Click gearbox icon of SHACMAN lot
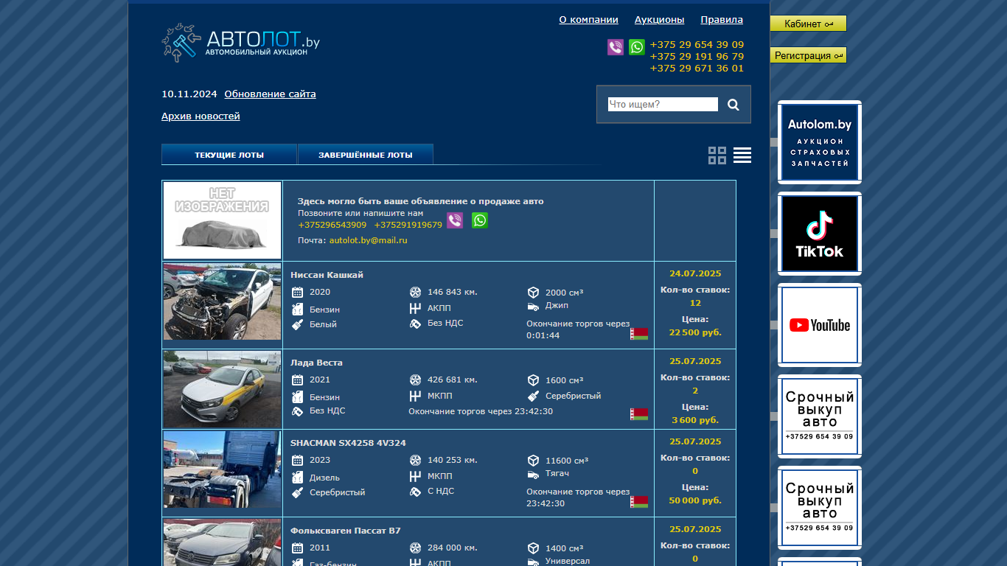This screenshot has height=566, width=1007. [415, 476]
